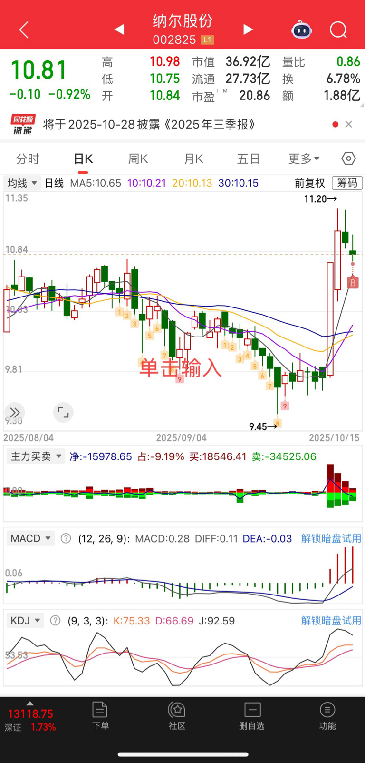Open the 主力买卖 indicator dropdown
Screen dimensions: 365x763
click(36, 456)
